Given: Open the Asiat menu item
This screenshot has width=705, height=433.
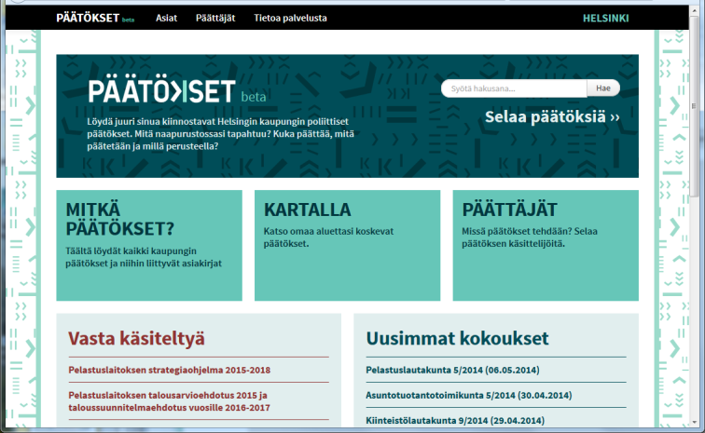Looking at the screenshot, I should (x=166, y=18).
